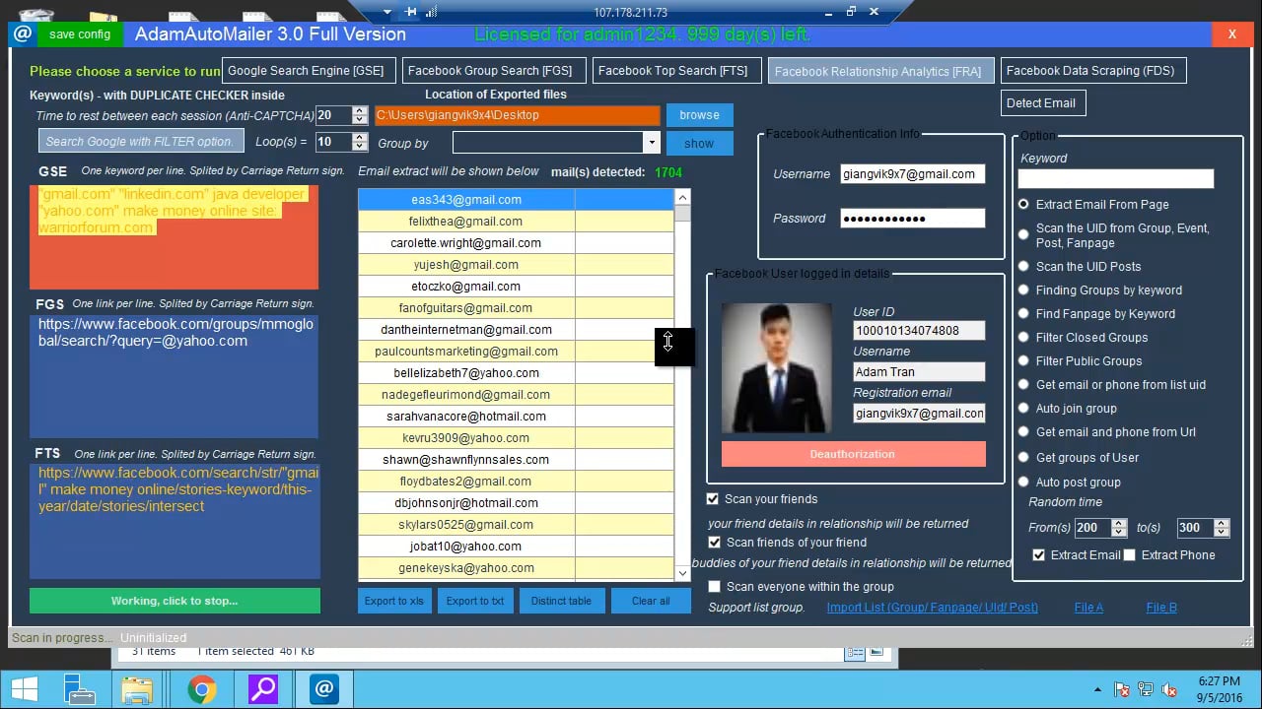Decrease Anti-CAPTCHA rest time spinner

[x=360, y=120]
